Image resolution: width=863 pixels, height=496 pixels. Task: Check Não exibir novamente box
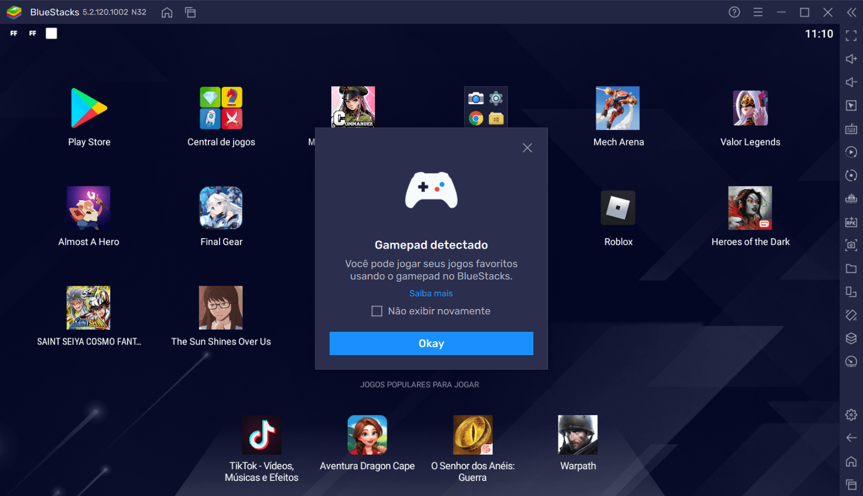[377, 311]
